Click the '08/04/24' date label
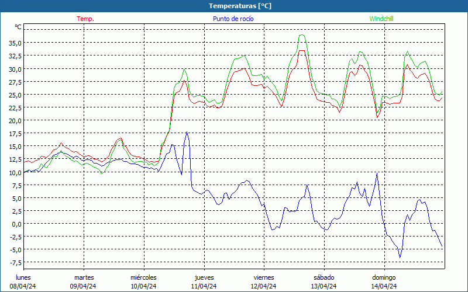Screen dimensions: 468x292 (x=23, y=286)
